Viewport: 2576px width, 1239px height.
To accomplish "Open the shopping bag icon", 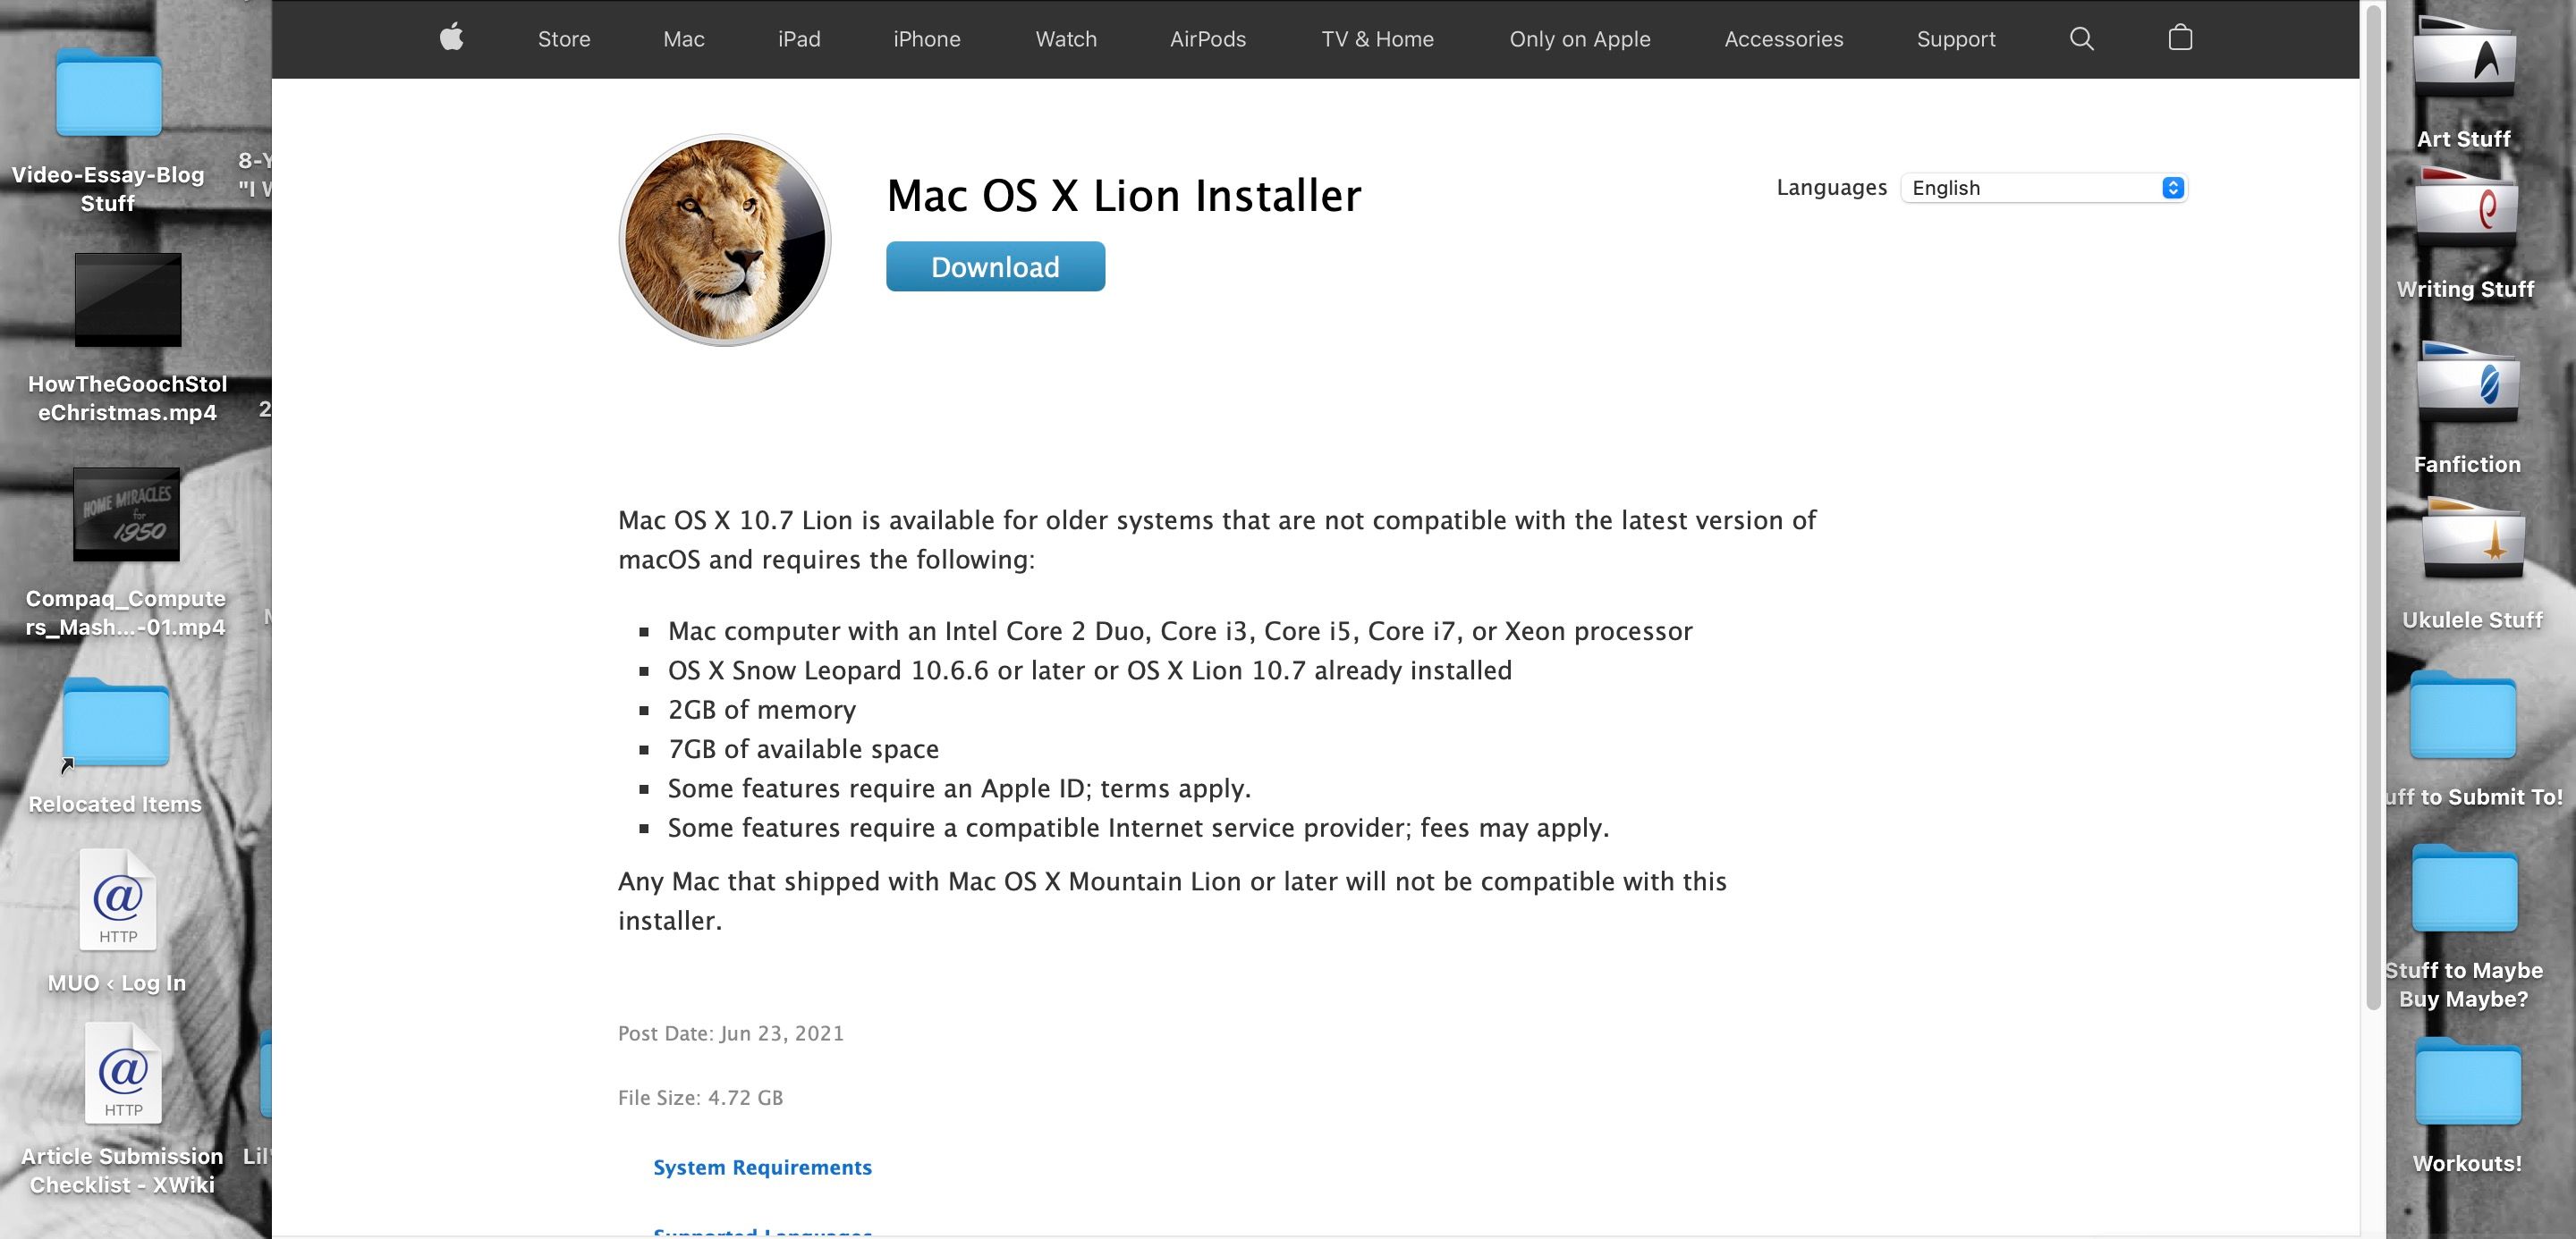I will [x=2180, y=38].
